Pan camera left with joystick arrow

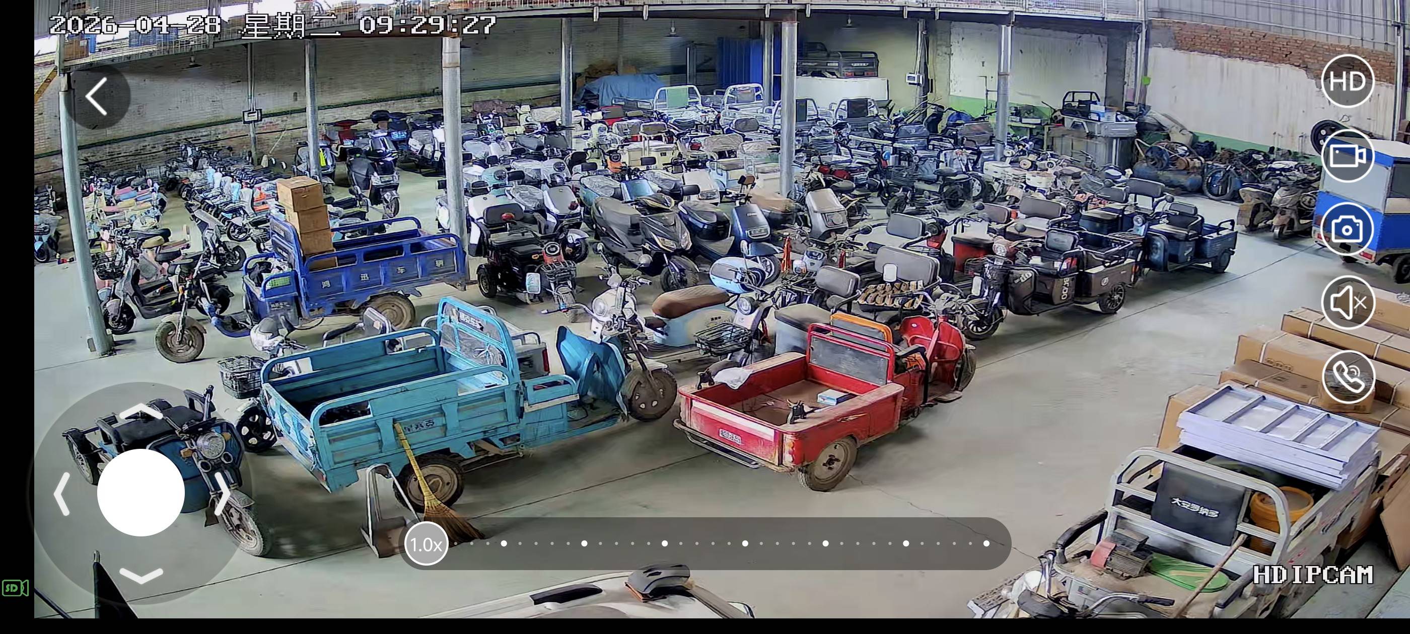point(62,494)
